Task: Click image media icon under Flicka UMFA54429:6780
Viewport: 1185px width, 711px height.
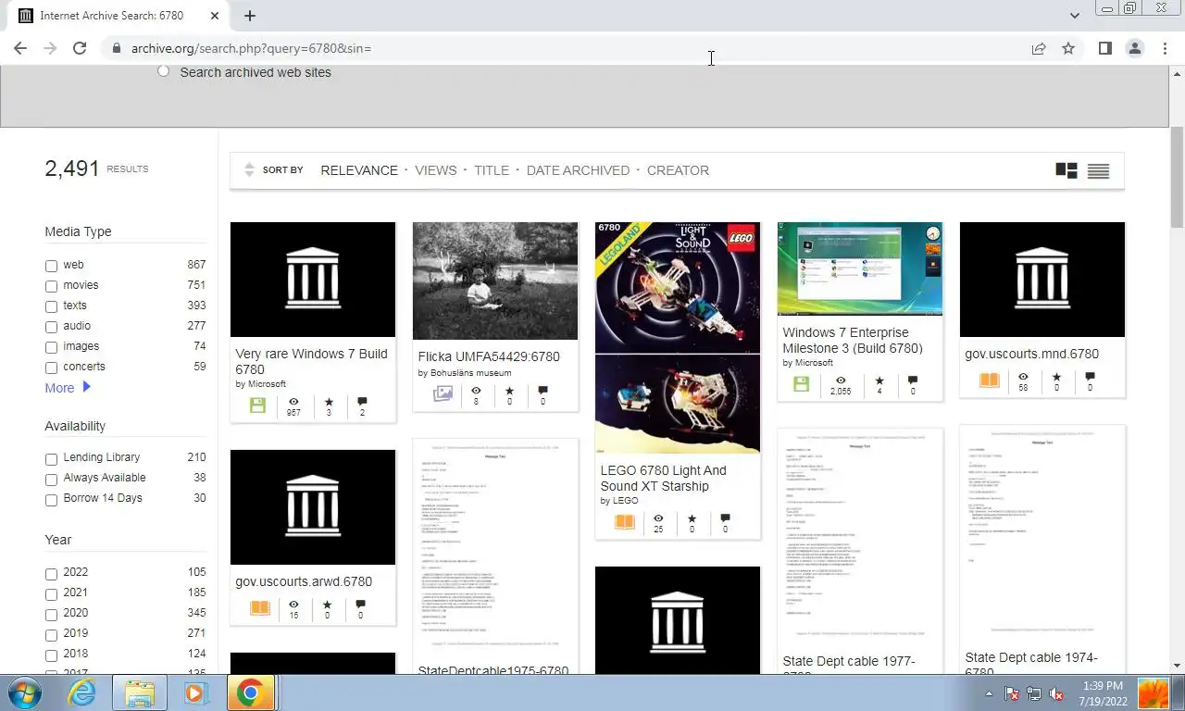Action: [443, 393]
